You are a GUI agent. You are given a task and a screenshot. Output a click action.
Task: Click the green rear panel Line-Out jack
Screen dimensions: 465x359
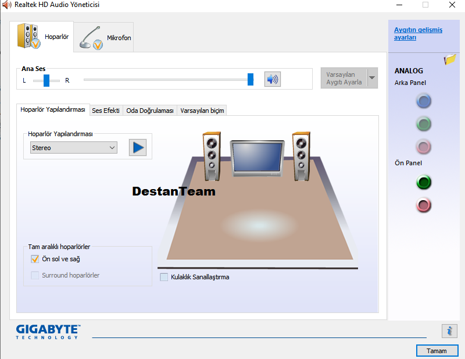click(423, 123)
